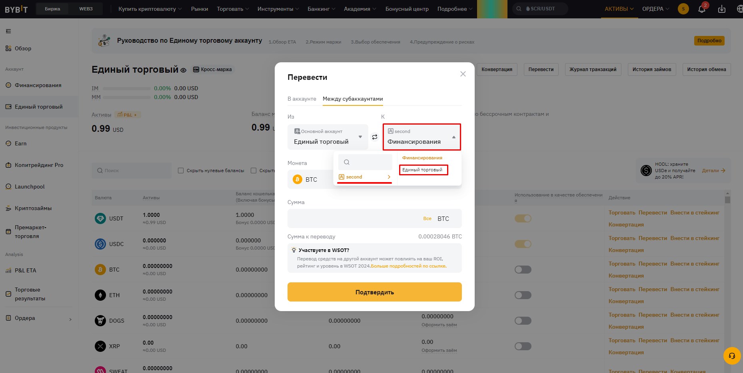Click the XRP coin icon

click(100, 346)
